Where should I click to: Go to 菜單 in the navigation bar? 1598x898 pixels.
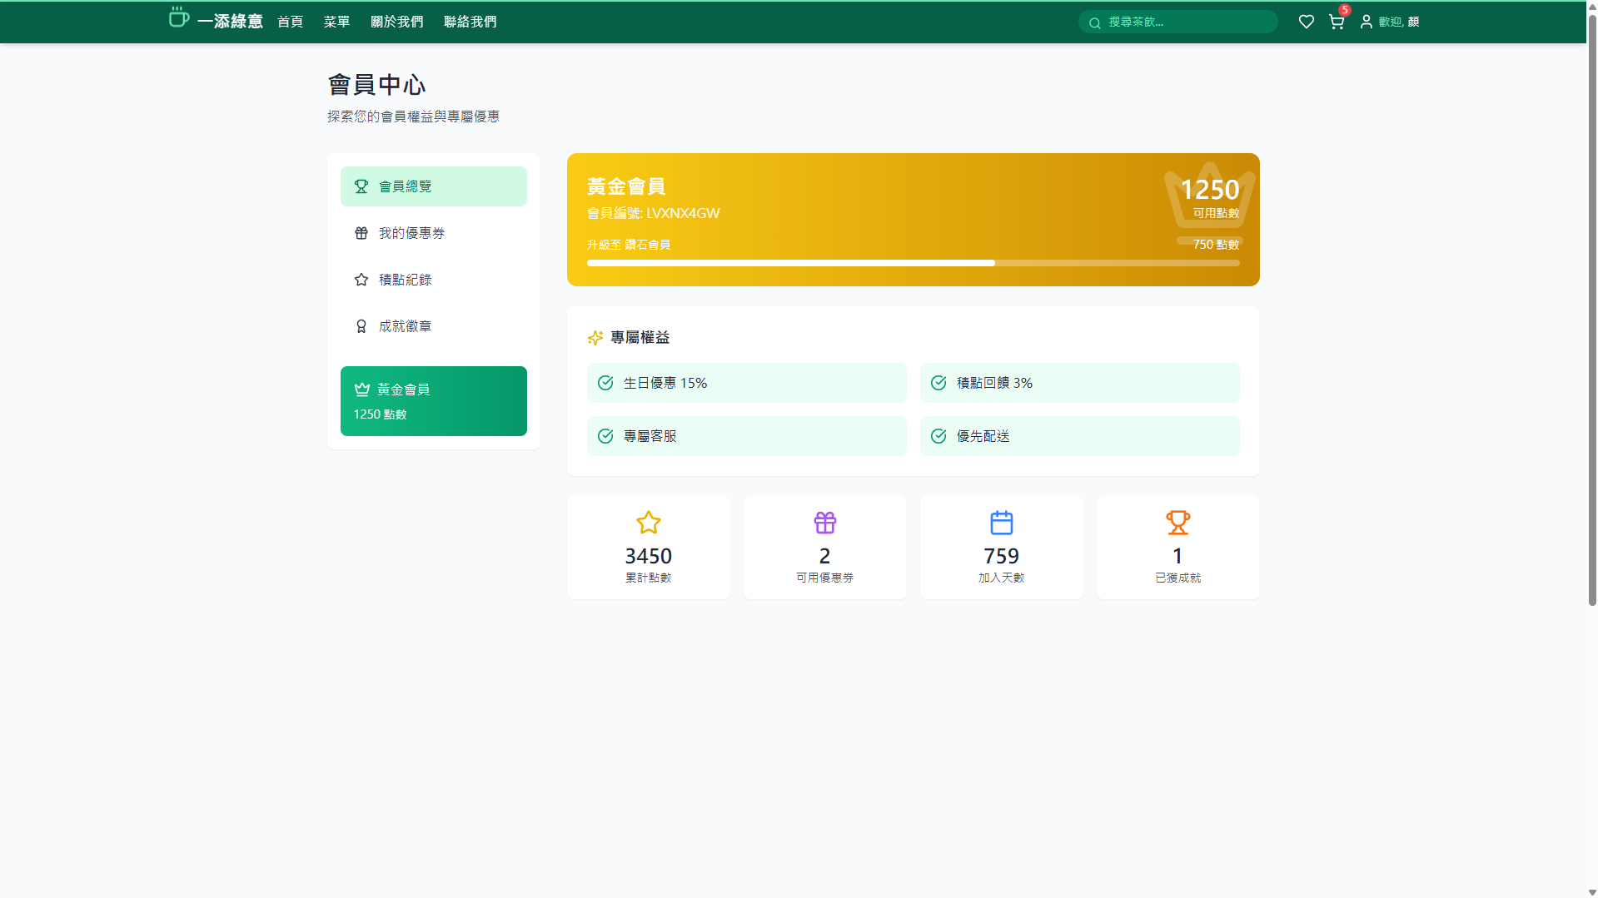tap(336, 22)
